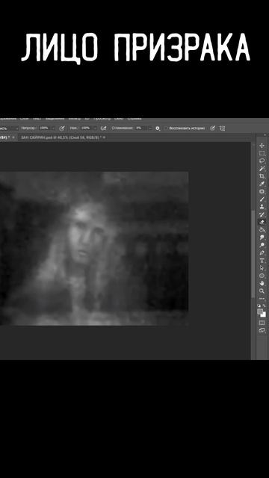Close the БАН САЙРИН.psd document tab
The width and height of the screenshot is (269, 478).
[x=105, y=137]
